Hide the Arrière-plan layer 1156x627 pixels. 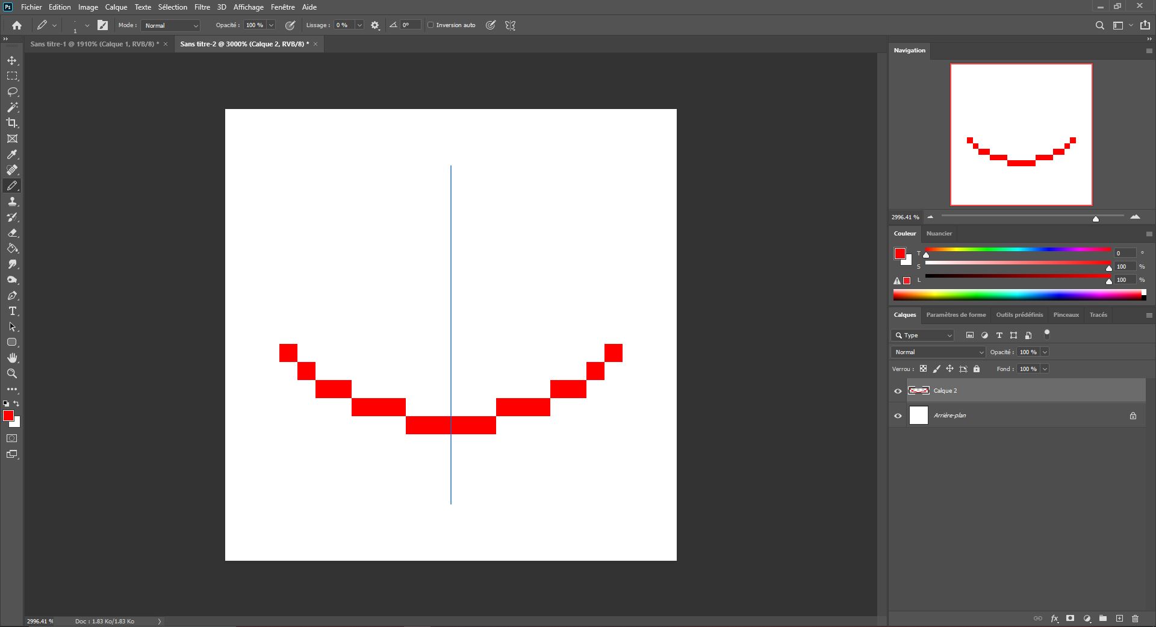[x=898, y=416]
